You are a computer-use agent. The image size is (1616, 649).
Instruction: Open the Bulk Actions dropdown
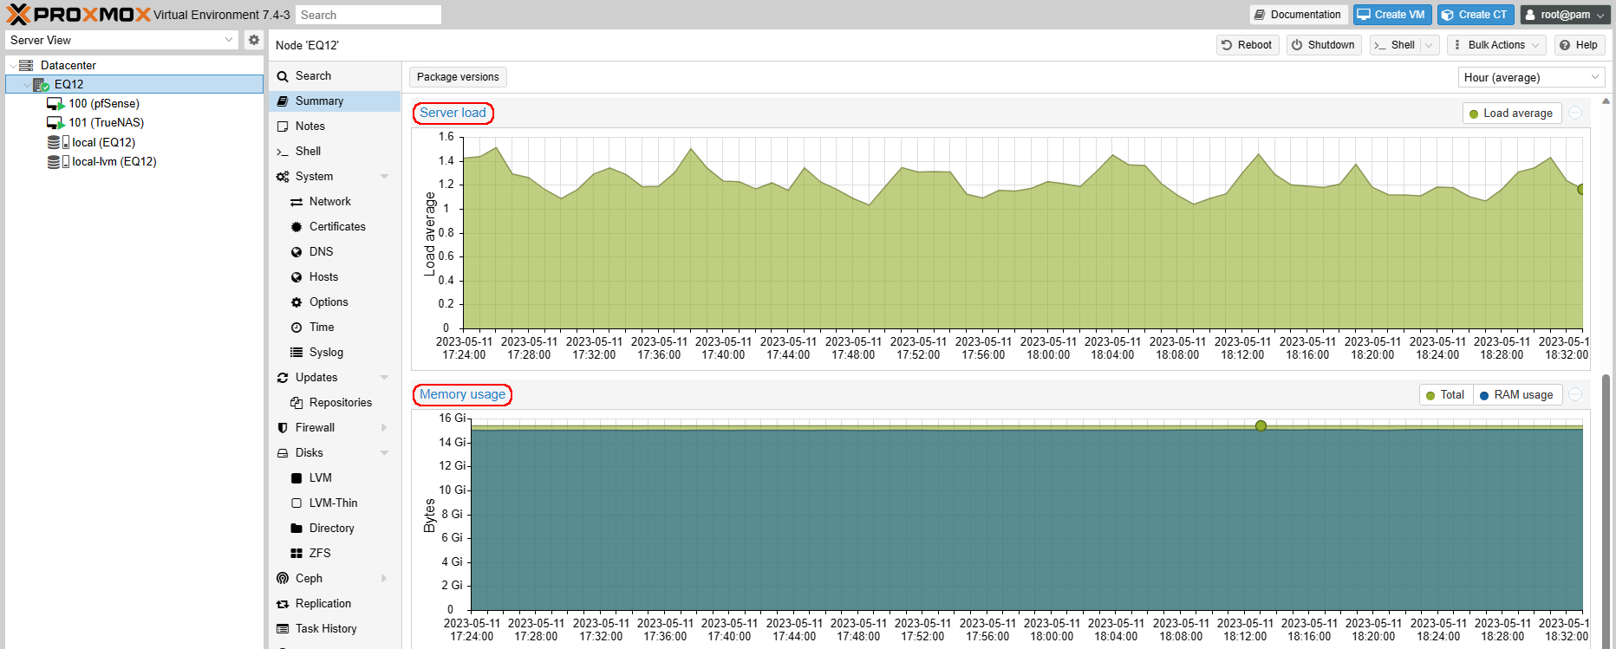click(1496, 45)
